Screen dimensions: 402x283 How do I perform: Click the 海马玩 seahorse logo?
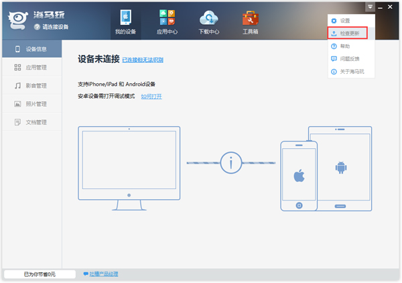tap(17, 20)
